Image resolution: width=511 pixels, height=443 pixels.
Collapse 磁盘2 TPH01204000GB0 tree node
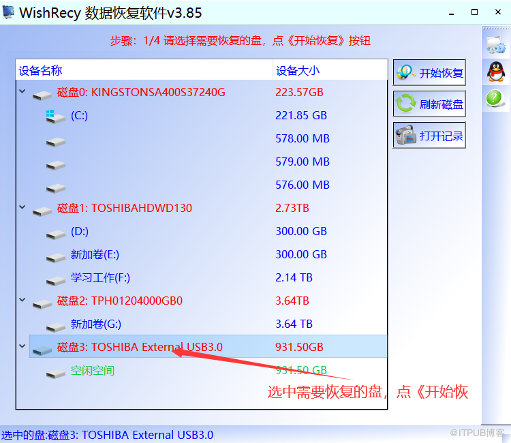[22, 300]
